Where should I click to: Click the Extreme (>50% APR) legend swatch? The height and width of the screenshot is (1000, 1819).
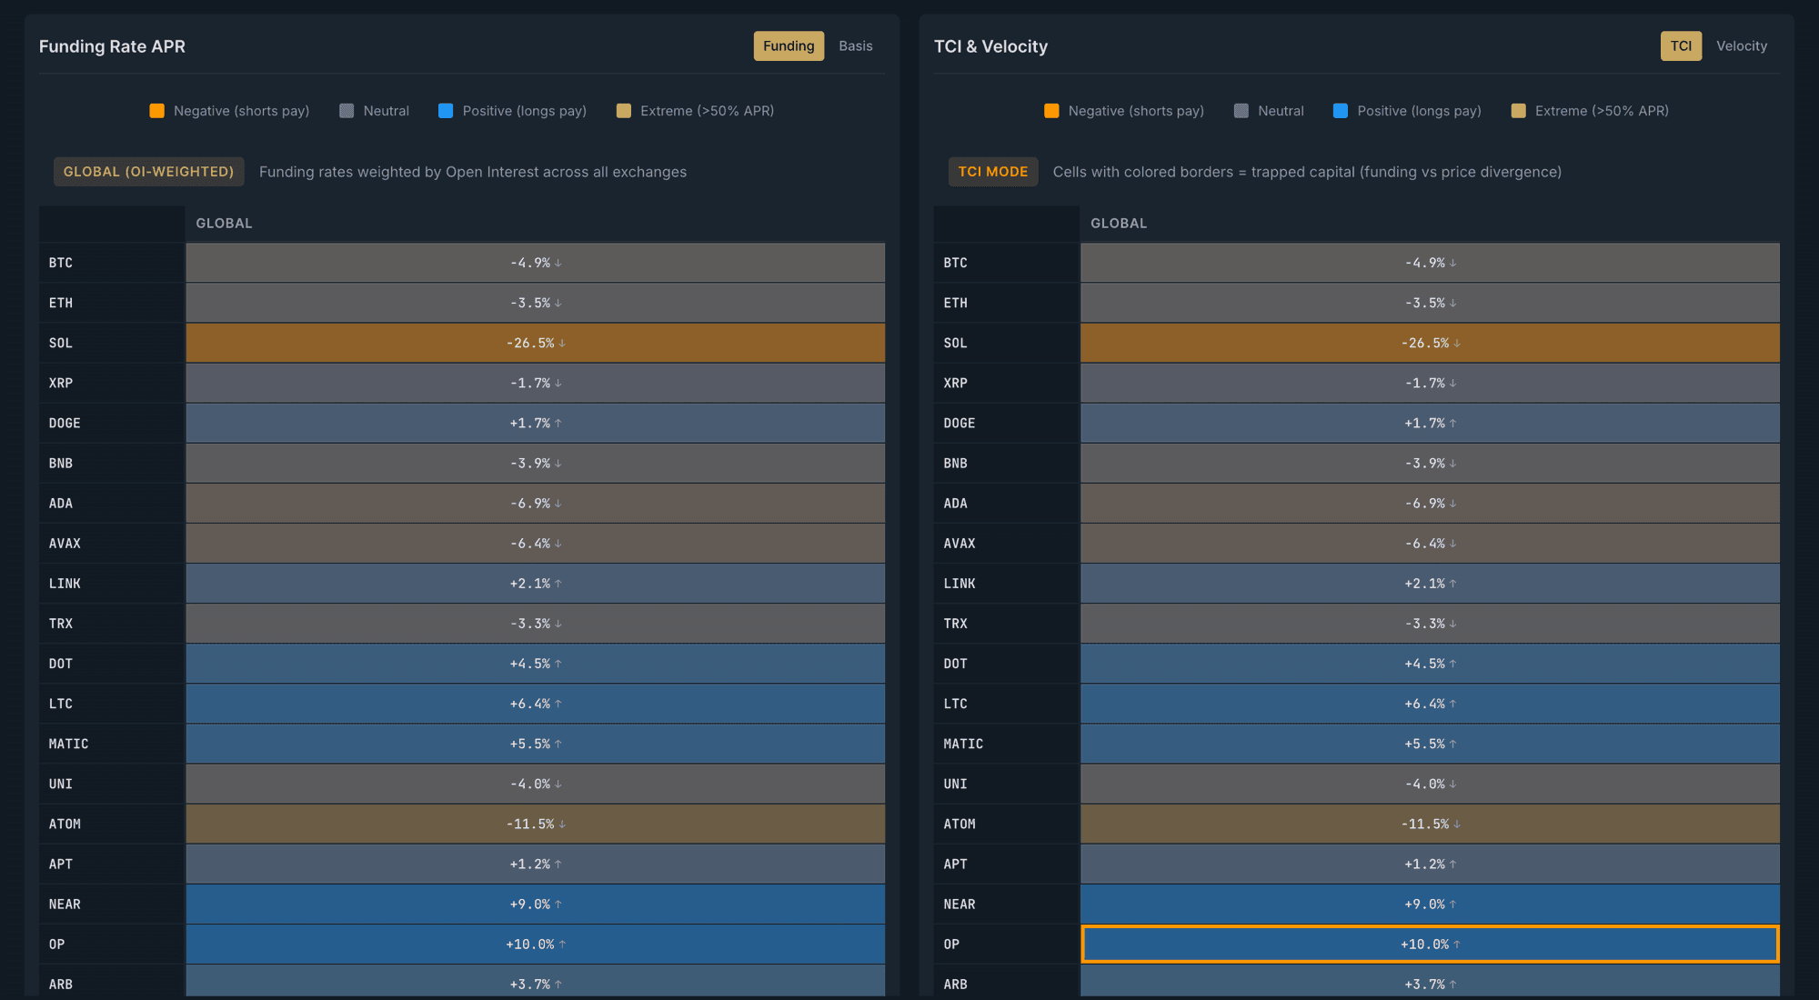pyautogui.click(x=623, y=110)
